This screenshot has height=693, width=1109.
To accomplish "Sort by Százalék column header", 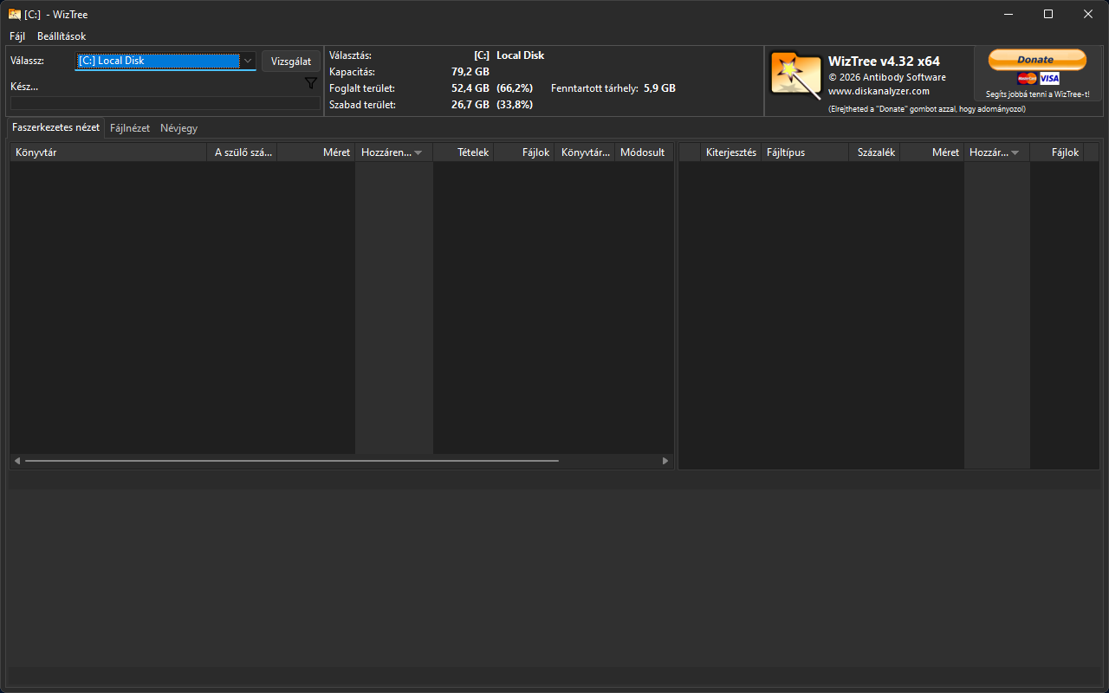I will click(874, 152).
